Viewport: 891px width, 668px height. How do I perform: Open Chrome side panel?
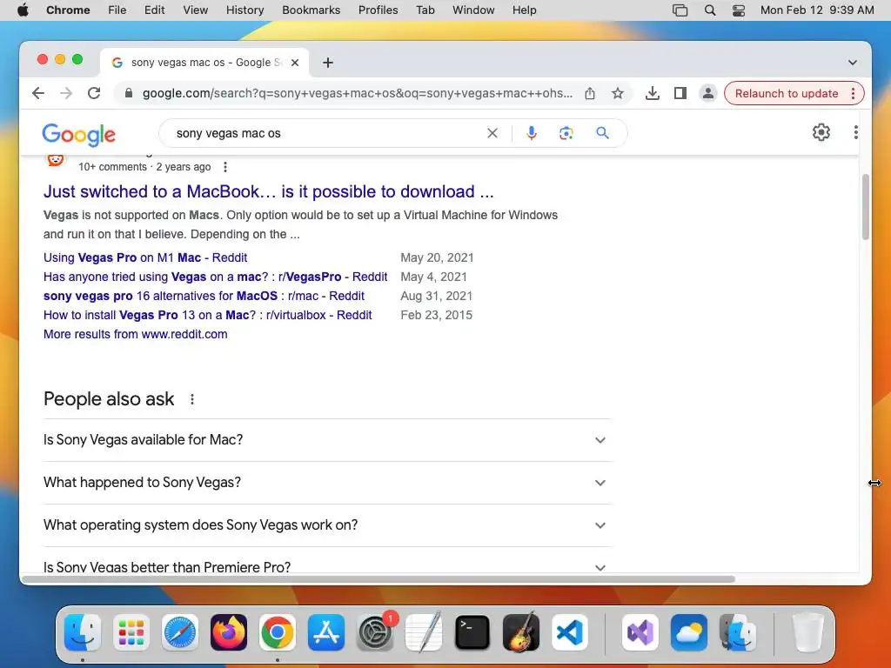(680, 93)
